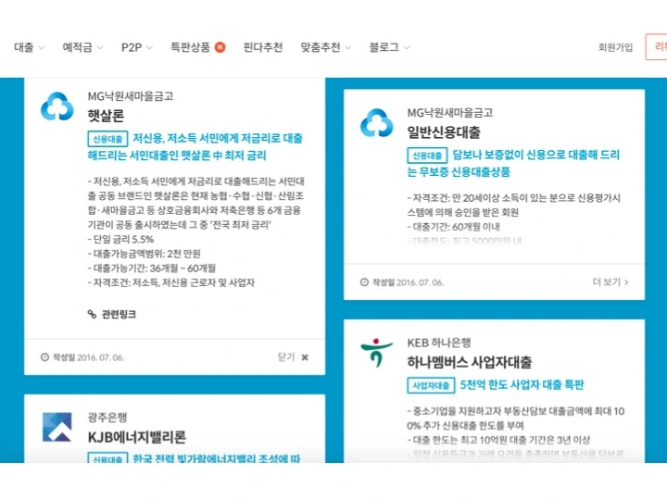Expand the chevron next to 대출
The image size is (667, 500).
[42, 47]
